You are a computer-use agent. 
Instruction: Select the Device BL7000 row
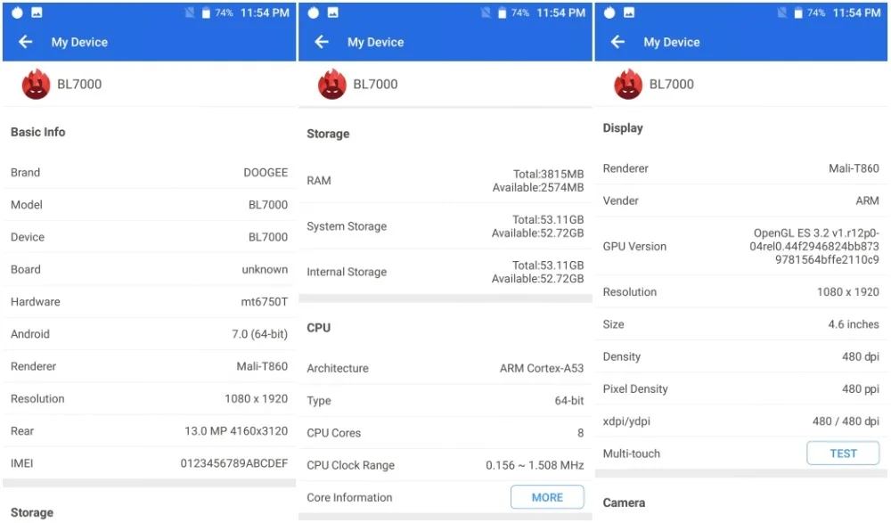pos(149,237)
